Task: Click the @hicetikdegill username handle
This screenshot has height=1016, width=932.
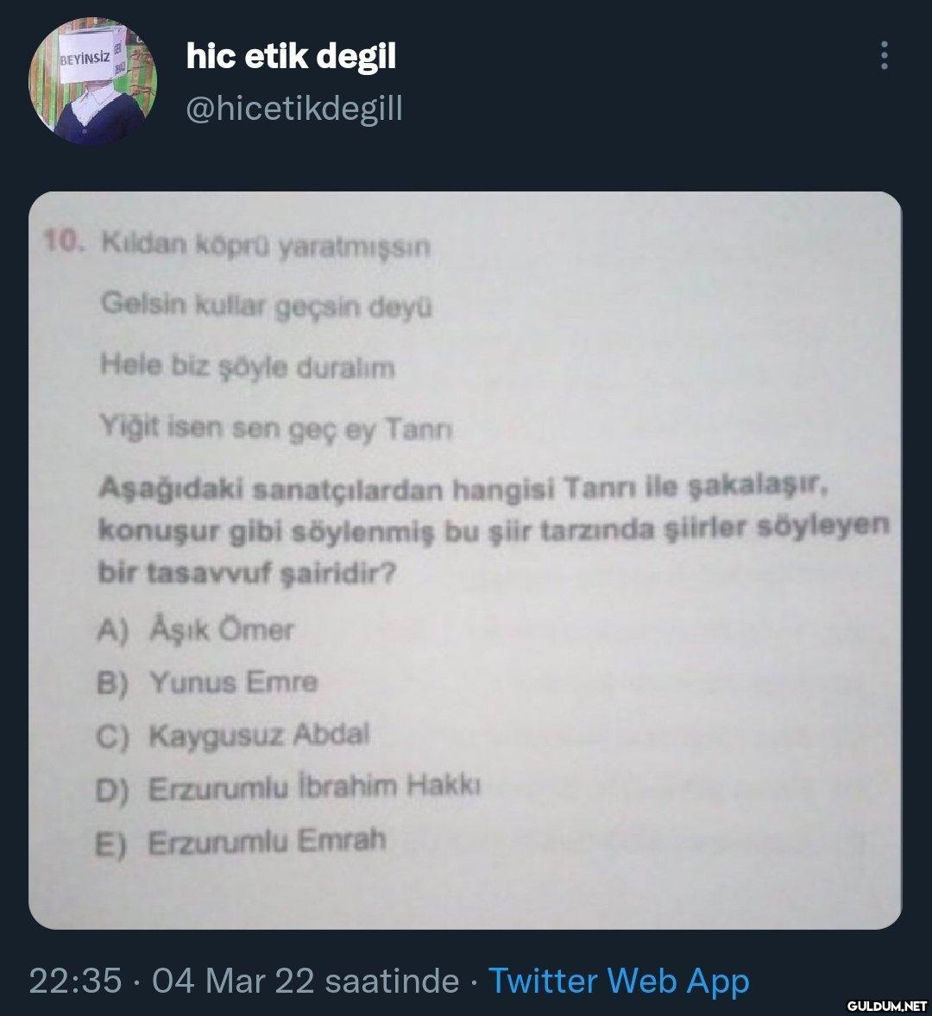Action: [294, 110]
